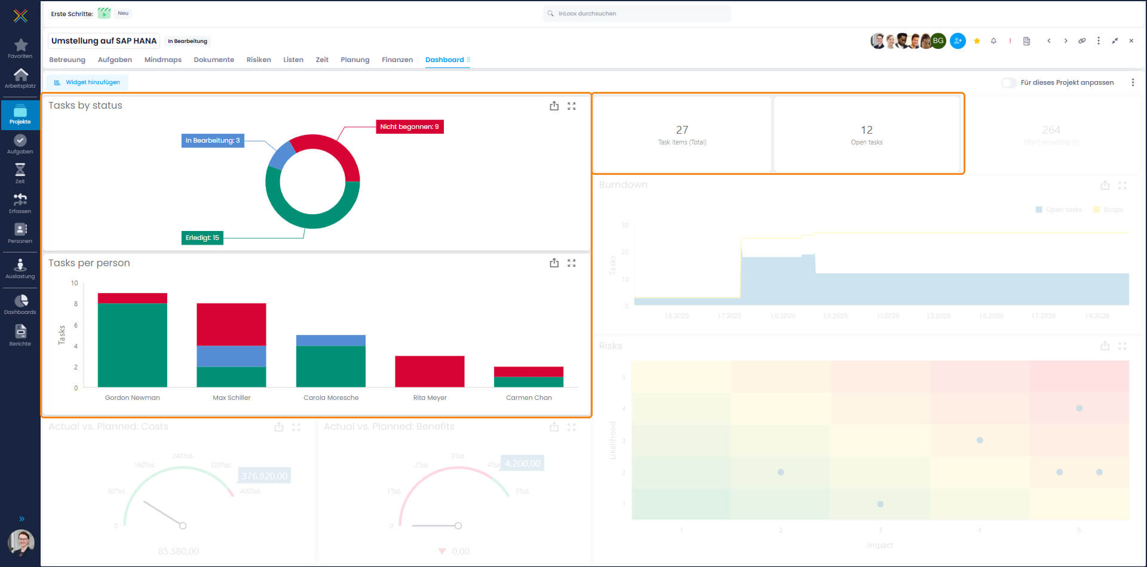Click the 12 Open tasks tile

(x=867, y=135)
